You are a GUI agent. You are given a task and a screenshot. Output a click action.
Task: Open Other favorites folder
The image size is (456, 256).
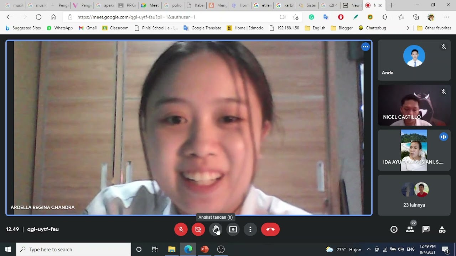tap(434, 28)
